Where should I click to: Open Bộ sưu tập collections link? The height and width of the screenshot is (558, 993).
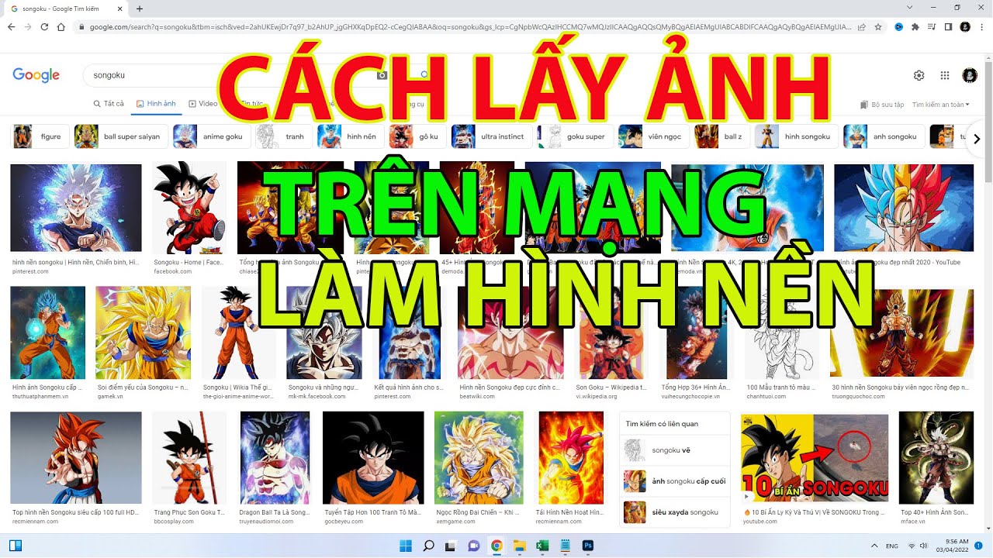point(882,105)
